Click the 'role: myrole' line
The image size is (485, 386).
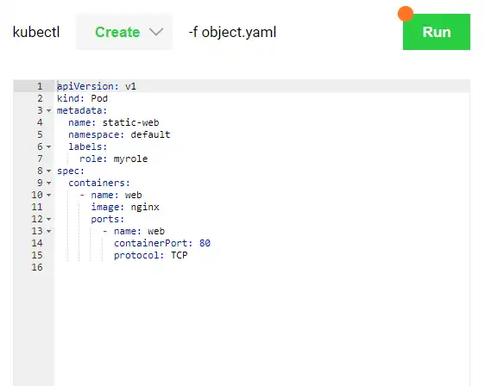pos(114,159)
